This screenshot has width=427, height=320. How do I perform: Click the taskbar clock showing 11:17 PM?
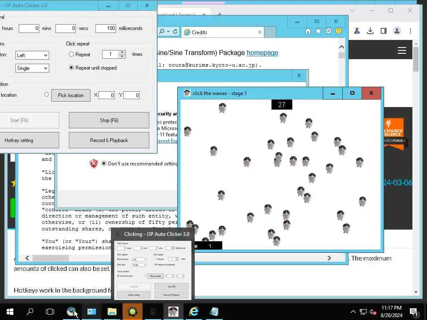(x=391, y=312)
